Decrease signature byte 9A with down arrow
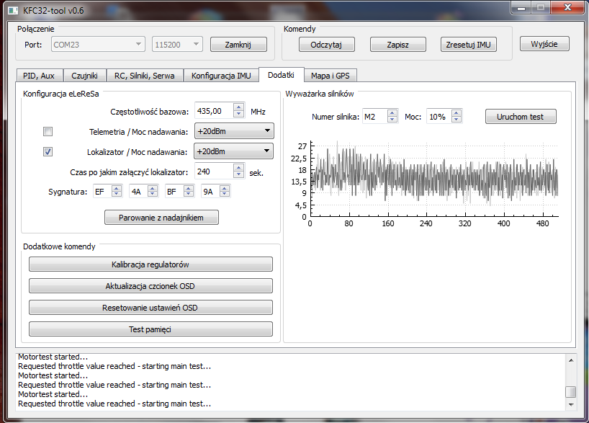 tap(225, 195)
